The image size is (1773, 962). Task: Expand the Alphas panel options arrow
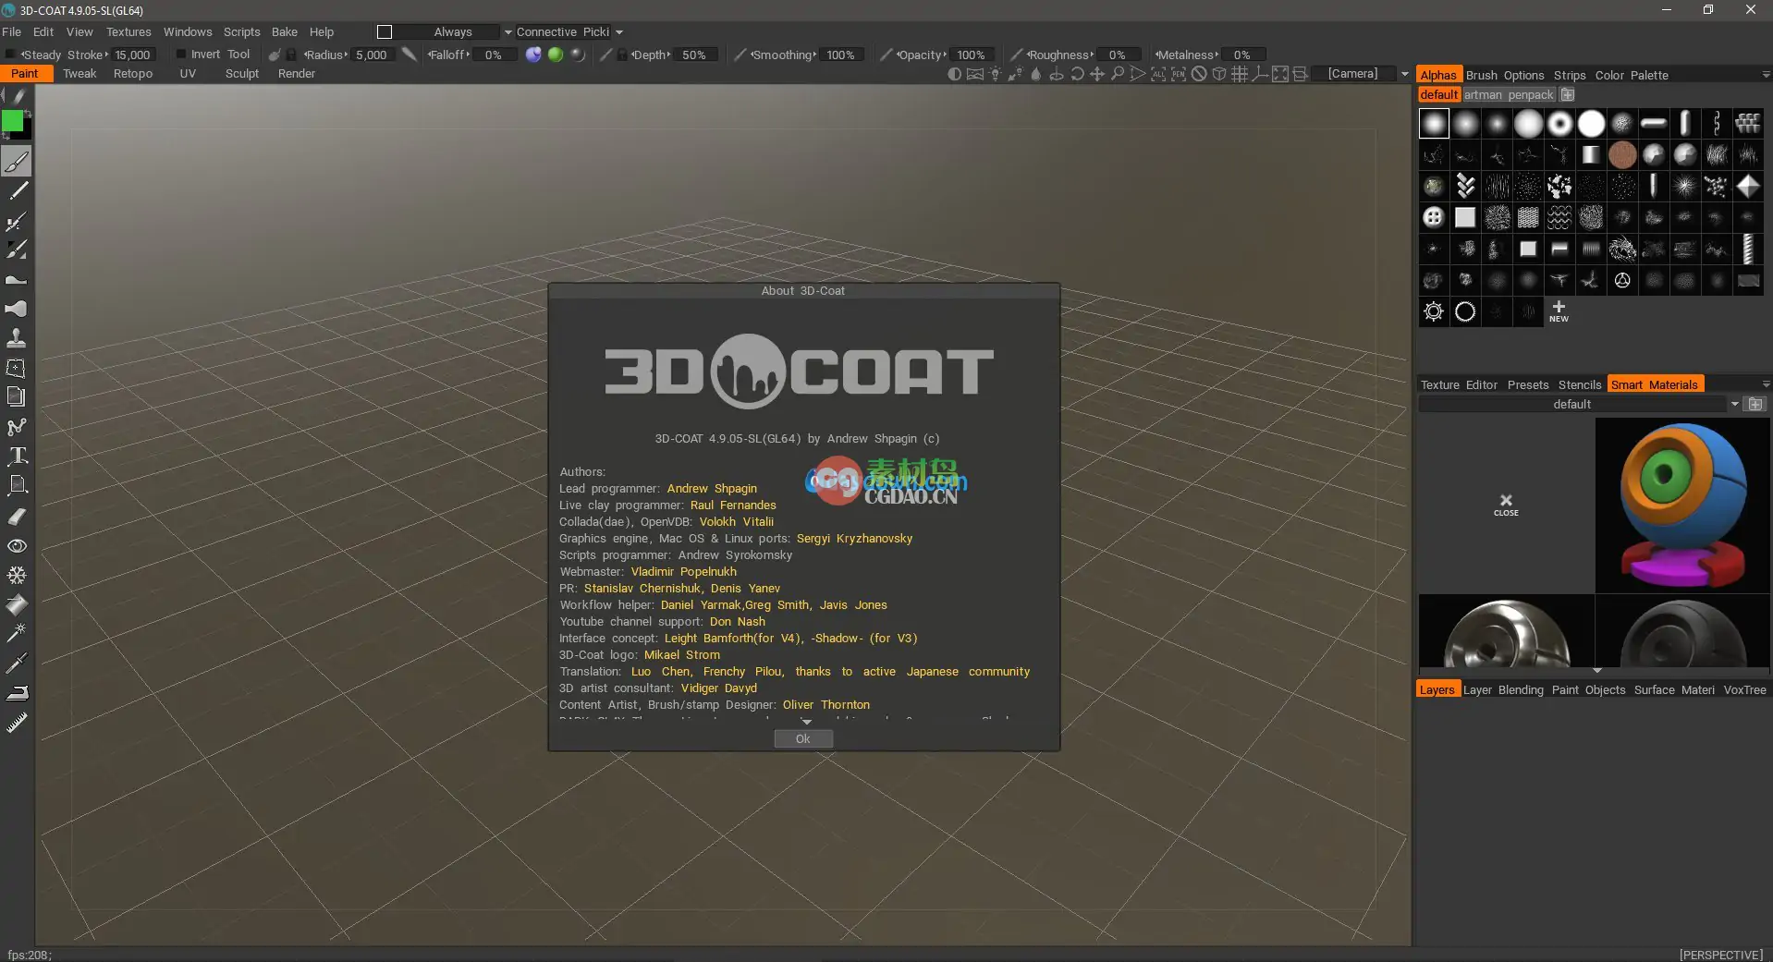pyautogui.click(x=1766, y=75)
